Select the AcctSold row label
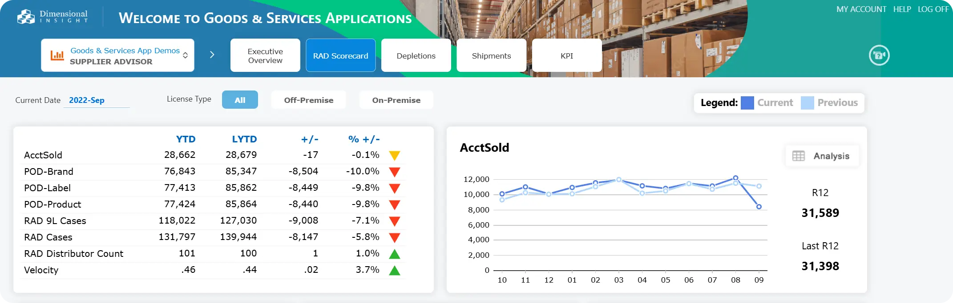The width and height of the screenshot is (953, 303). point(43,155)
